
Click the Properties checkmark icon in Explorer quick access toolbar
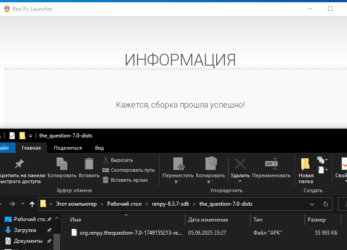12,136
